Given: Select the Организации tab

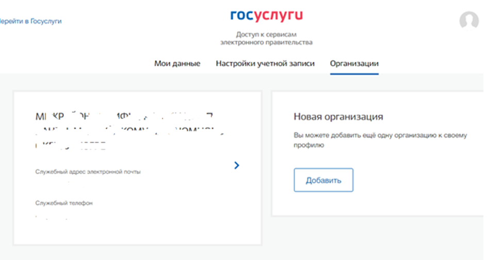Looking at the screenshot, I should (x=354, y=63).
